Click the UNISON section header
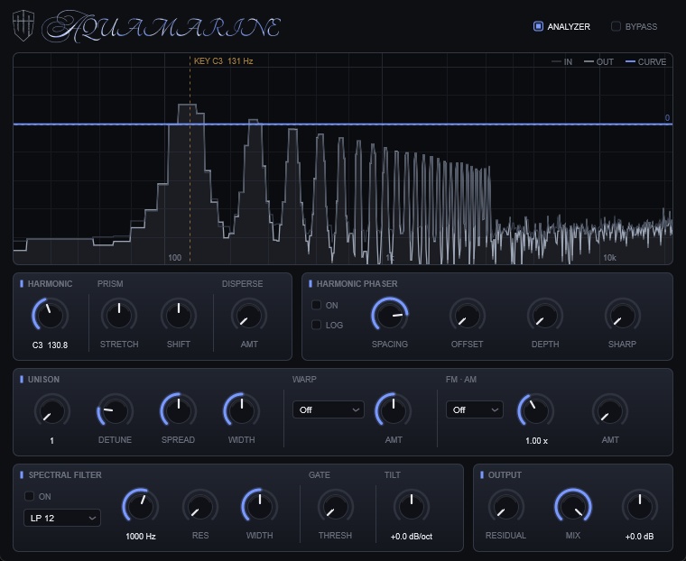The image size is (686, 561). (43, 379)
